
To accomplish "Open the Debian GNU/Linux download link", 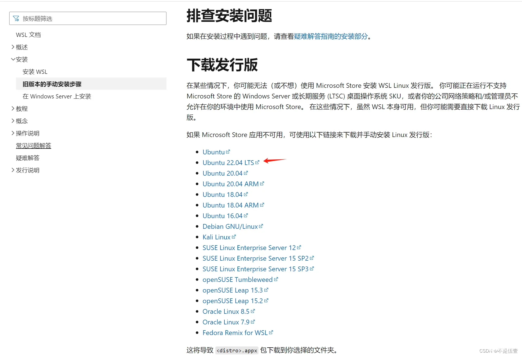I will pyautogui.click(x=230, y=226).
